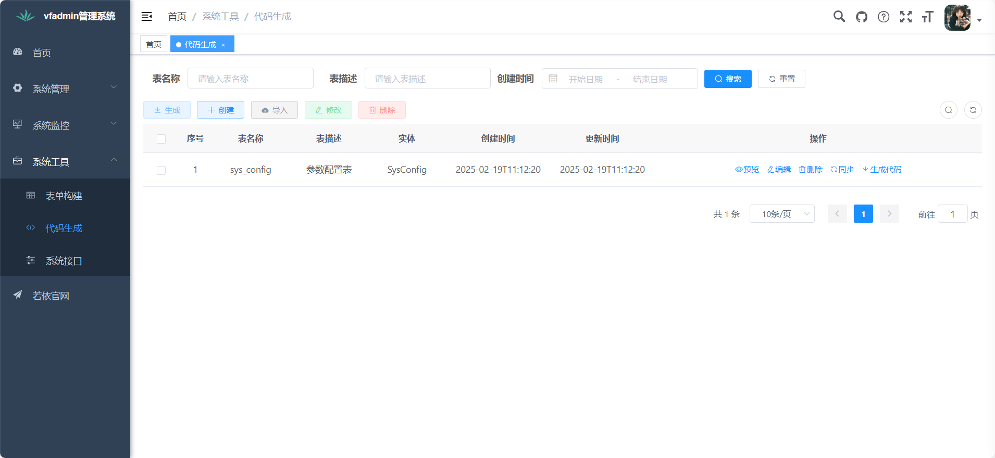Focus the 表名称 input field

(x=250, y=79)
